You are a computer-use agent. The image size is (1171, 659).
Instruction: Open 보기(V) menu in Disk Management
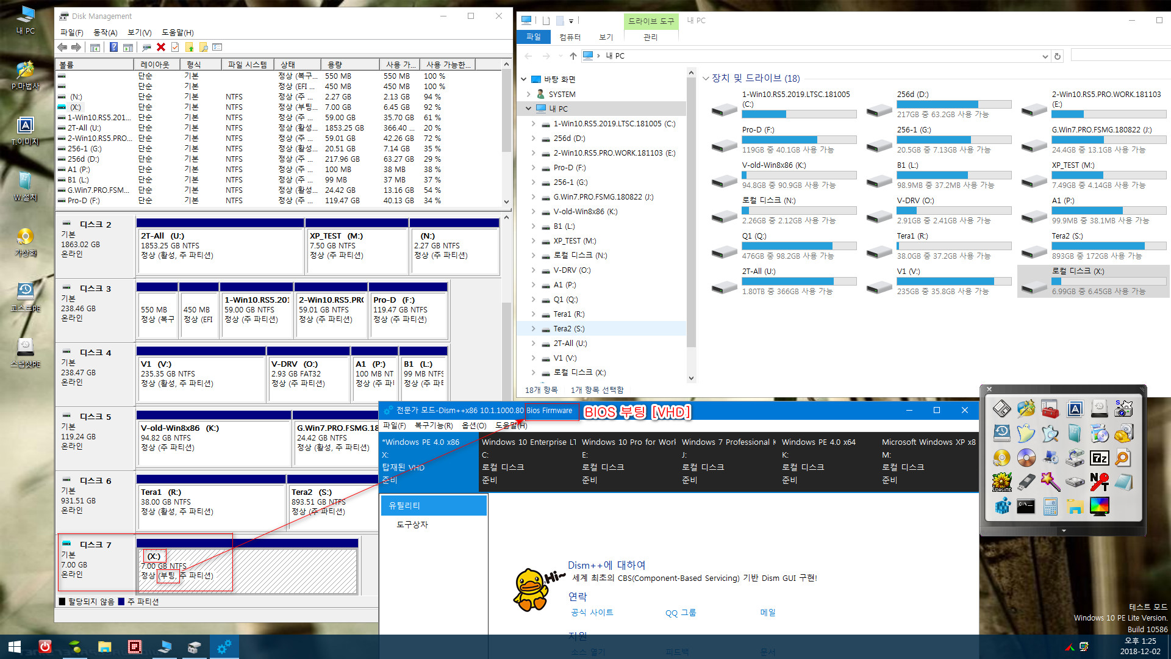click(x=139, y=32)
